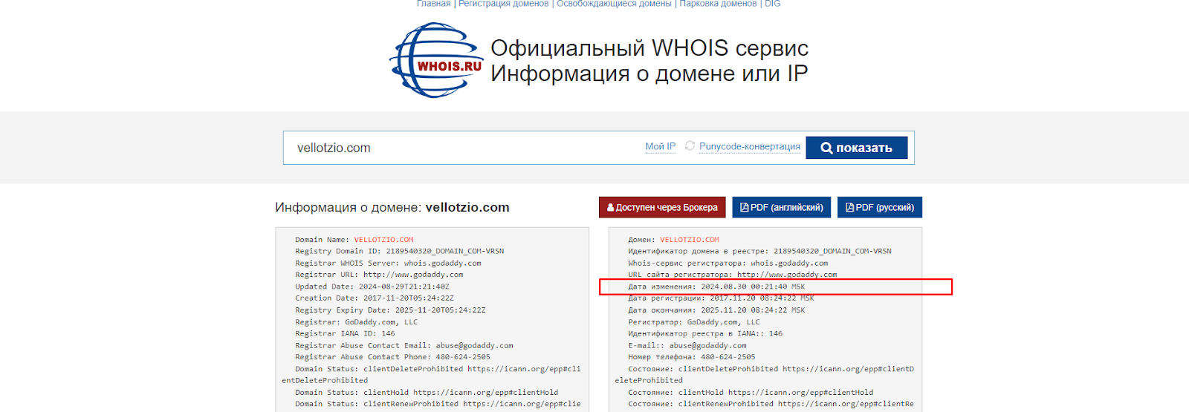
Task: Select the Дата регистрации 2017.11.20 line
Action: click(721, 298)
